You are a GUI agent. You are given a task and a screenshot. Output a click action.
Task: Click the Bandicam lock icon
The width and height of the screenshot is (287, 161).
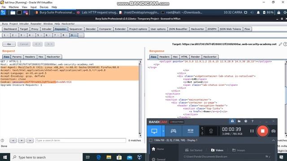pyautogui.click(x=232, y=121)
